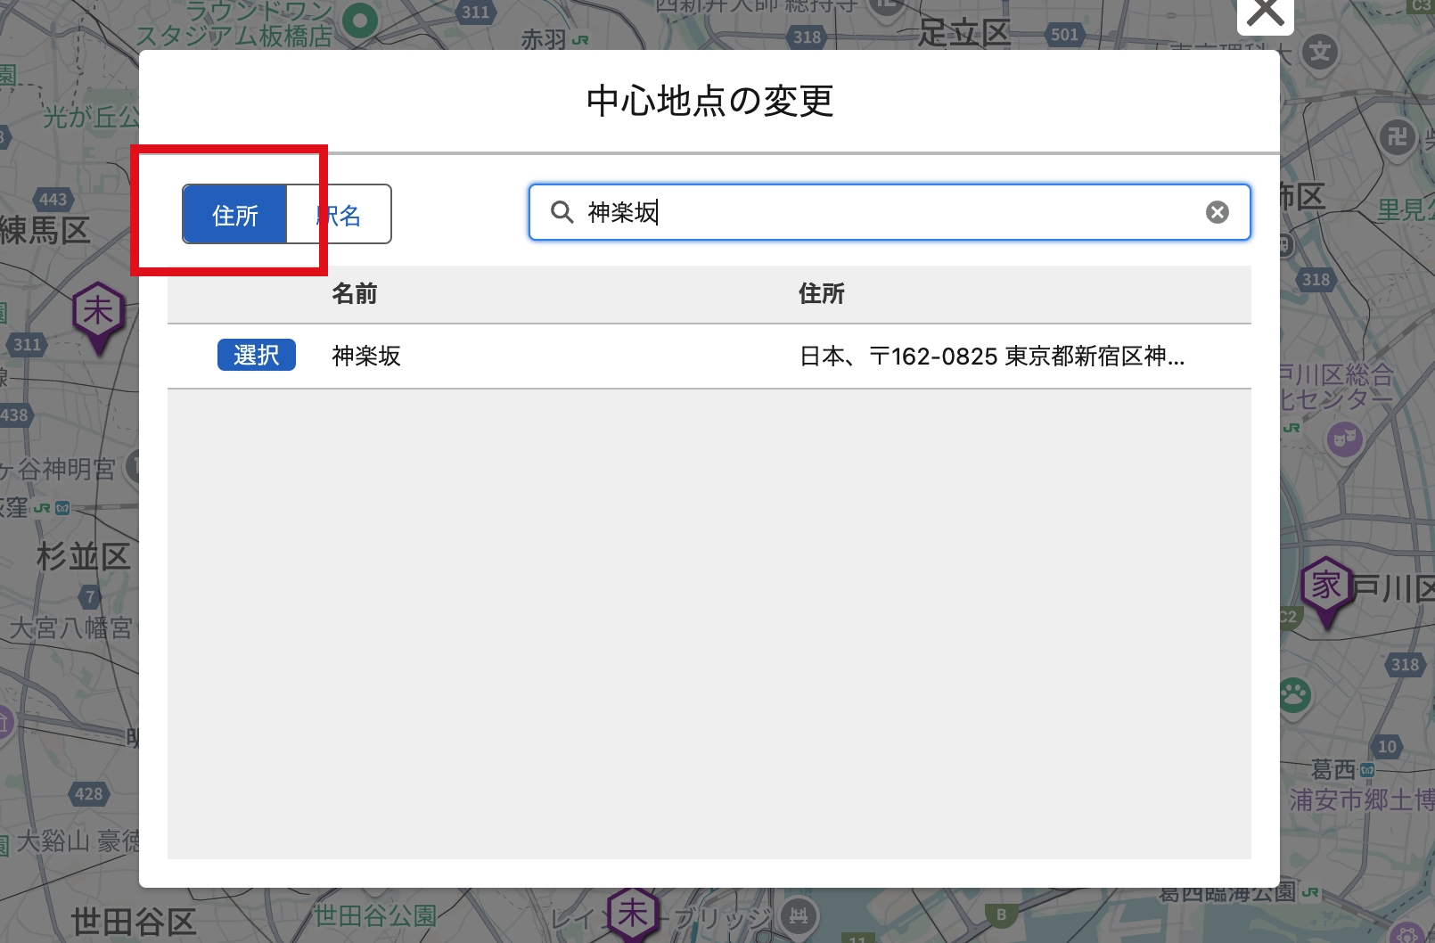Switch to the 駅名 tab
1435x943 pixels.
pos(340,215)
